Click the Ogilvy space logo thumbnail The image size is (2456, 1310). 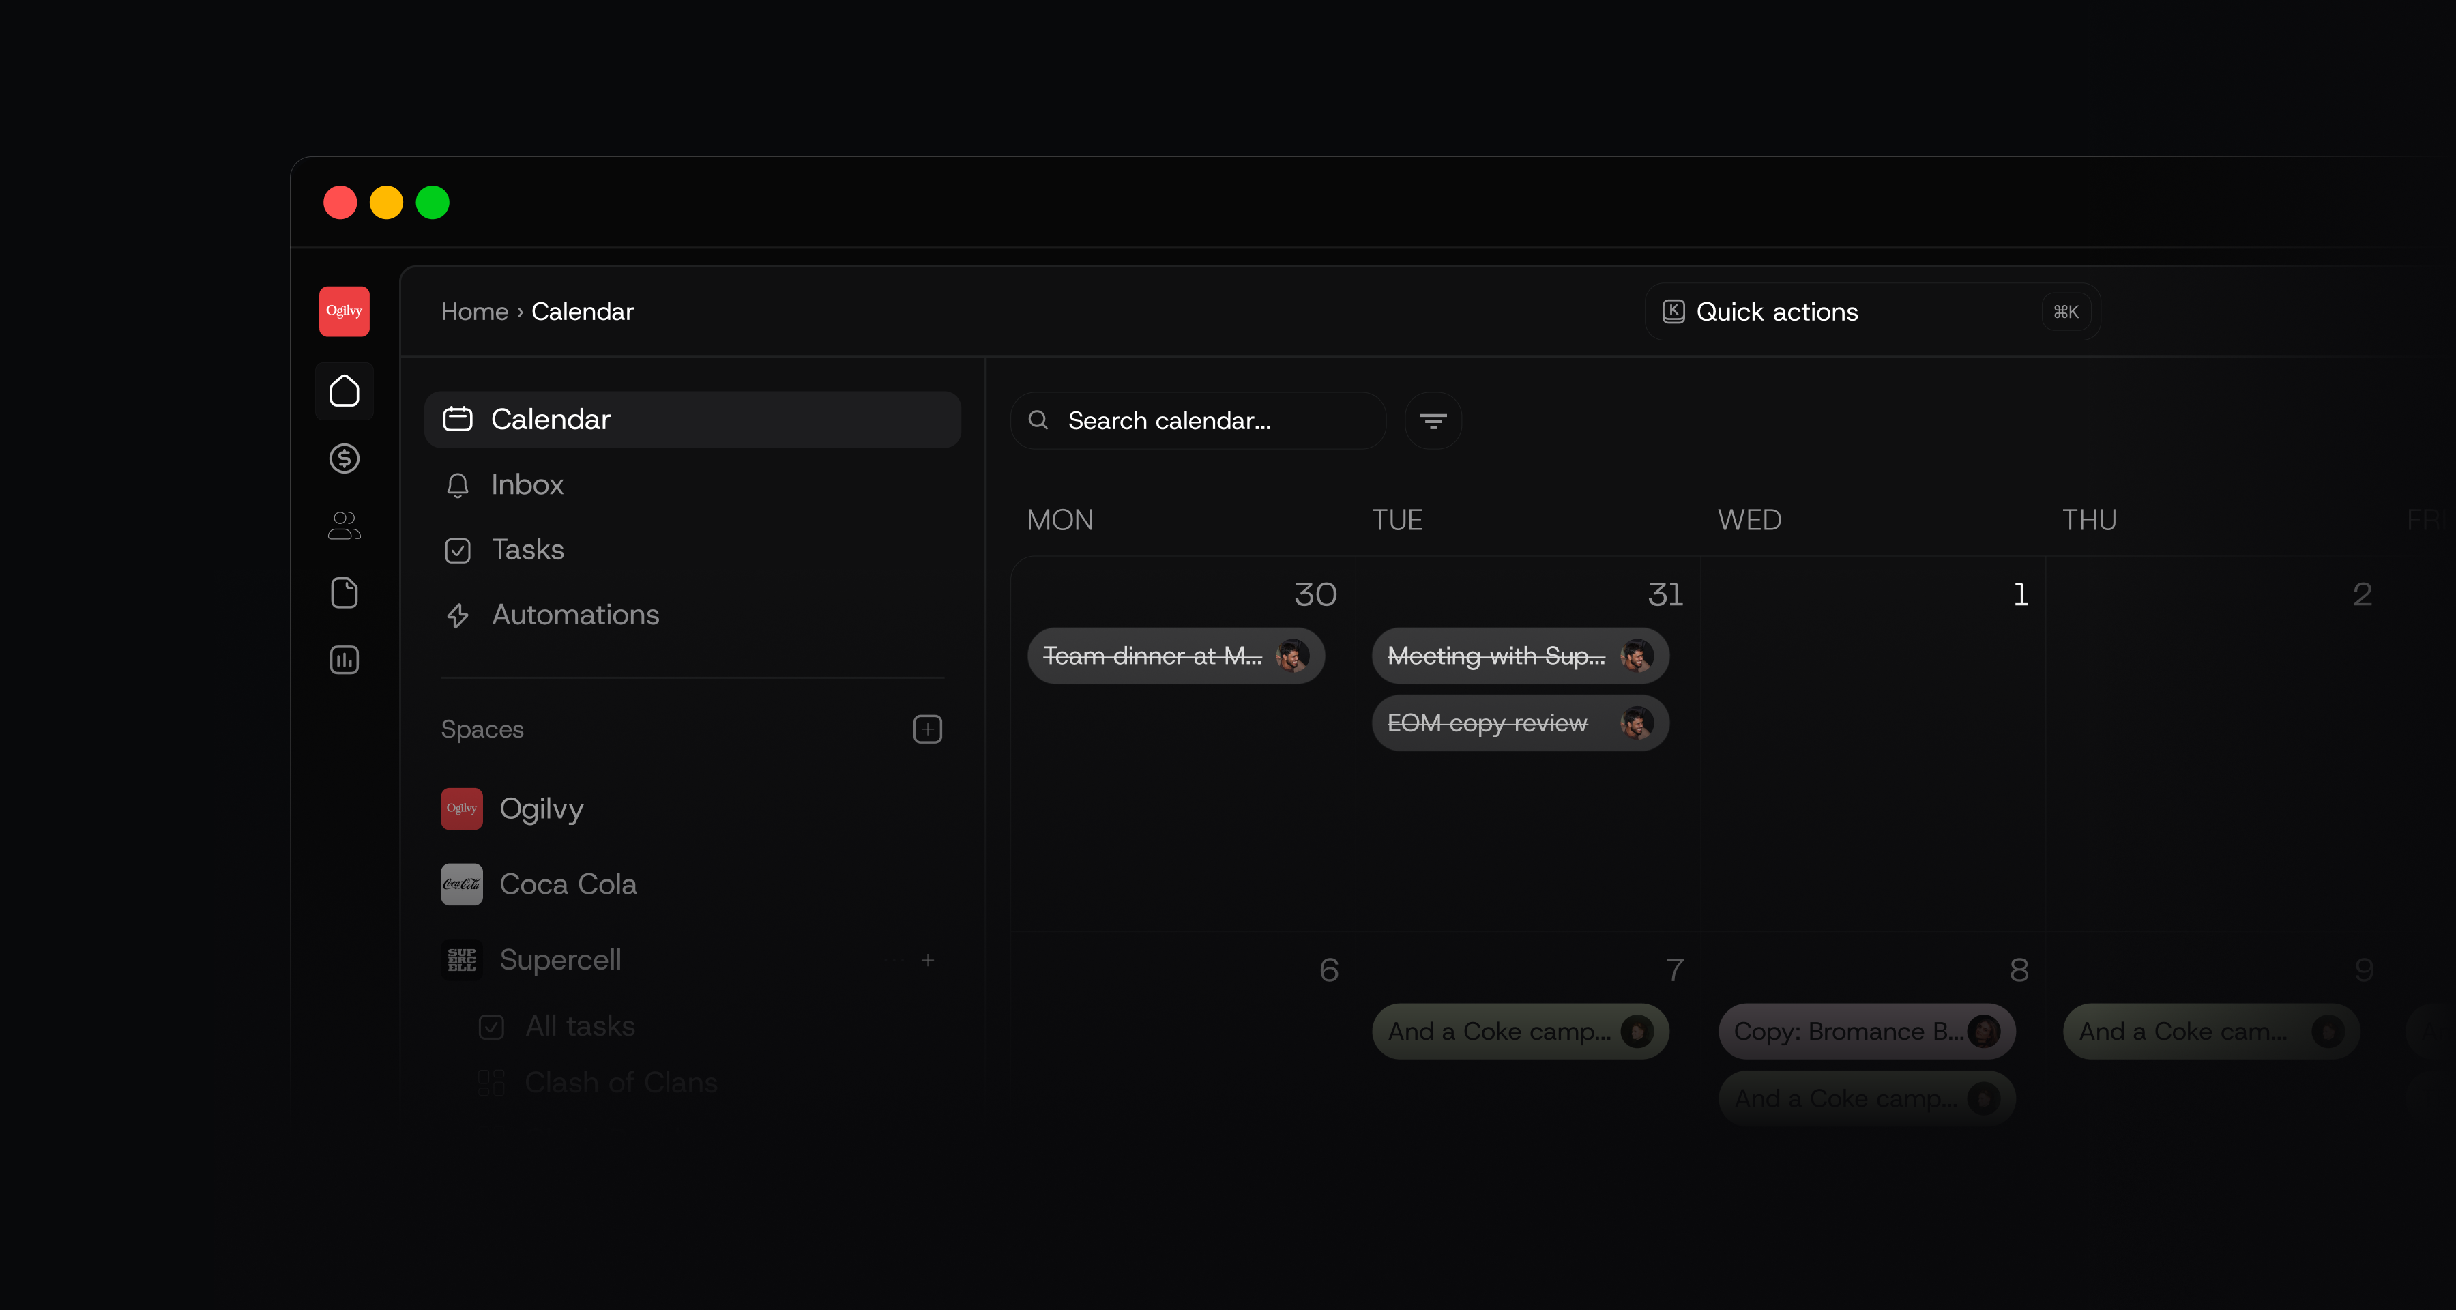[x=461, y=809]
